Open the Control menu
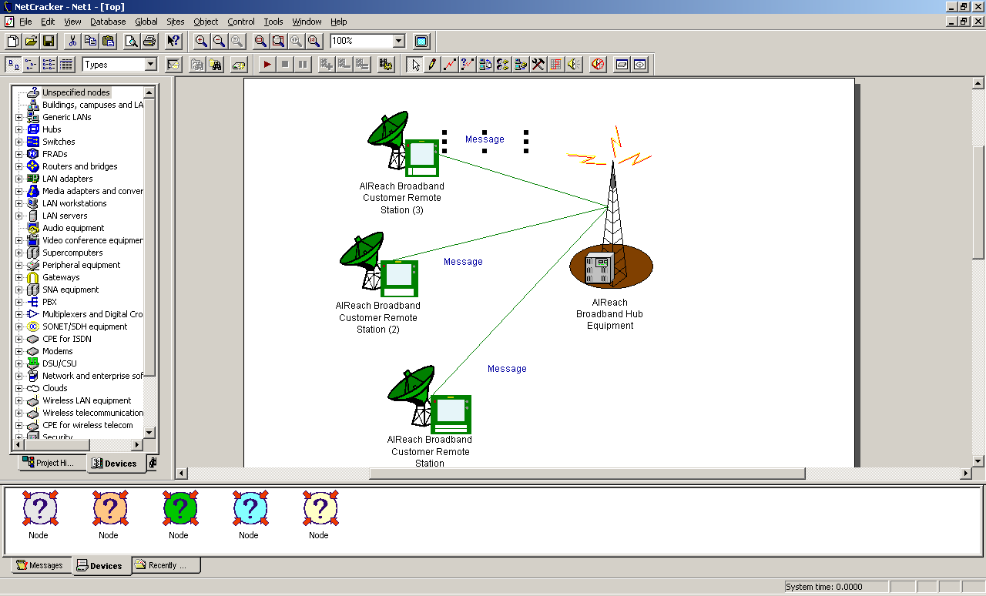 point(241,22)
